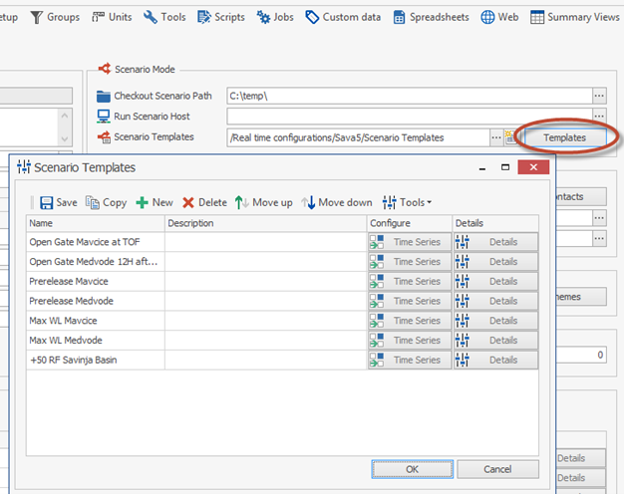Open the Summary Views menu item

click(575, 17)
